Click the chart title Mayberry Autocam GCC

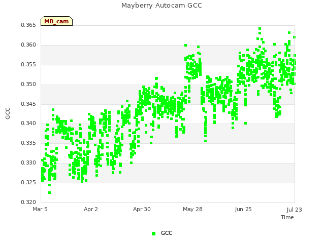pos(161,6)
